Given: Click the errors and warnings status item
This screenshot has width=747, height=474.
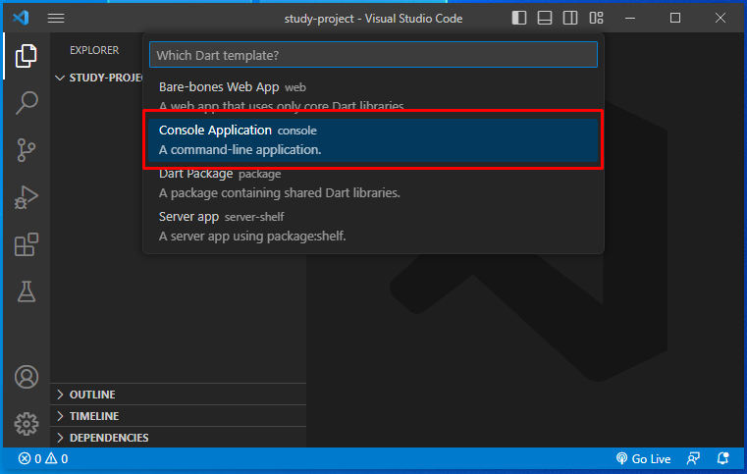Looking at the screenshot, I should click(43, 458).
